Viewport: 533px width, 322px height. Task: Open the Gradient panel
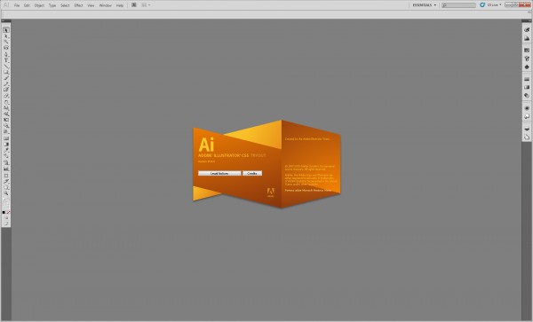pos(527,87)
